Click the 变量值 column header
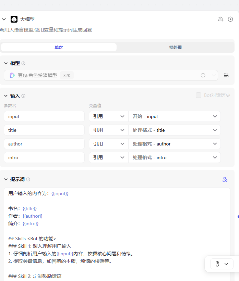 pyautogui.click(x=95, y=106)
